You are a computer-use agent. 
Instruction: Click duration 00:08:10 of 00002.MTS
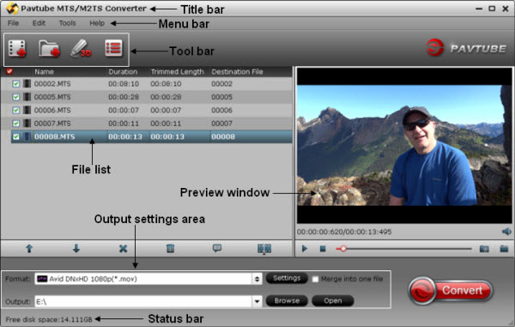click(124, 84)
